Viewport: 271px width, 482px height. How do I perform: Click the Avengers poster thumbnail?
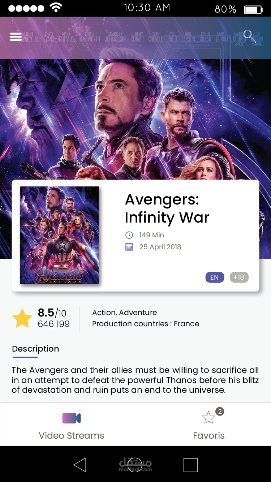tap(59, 235)
